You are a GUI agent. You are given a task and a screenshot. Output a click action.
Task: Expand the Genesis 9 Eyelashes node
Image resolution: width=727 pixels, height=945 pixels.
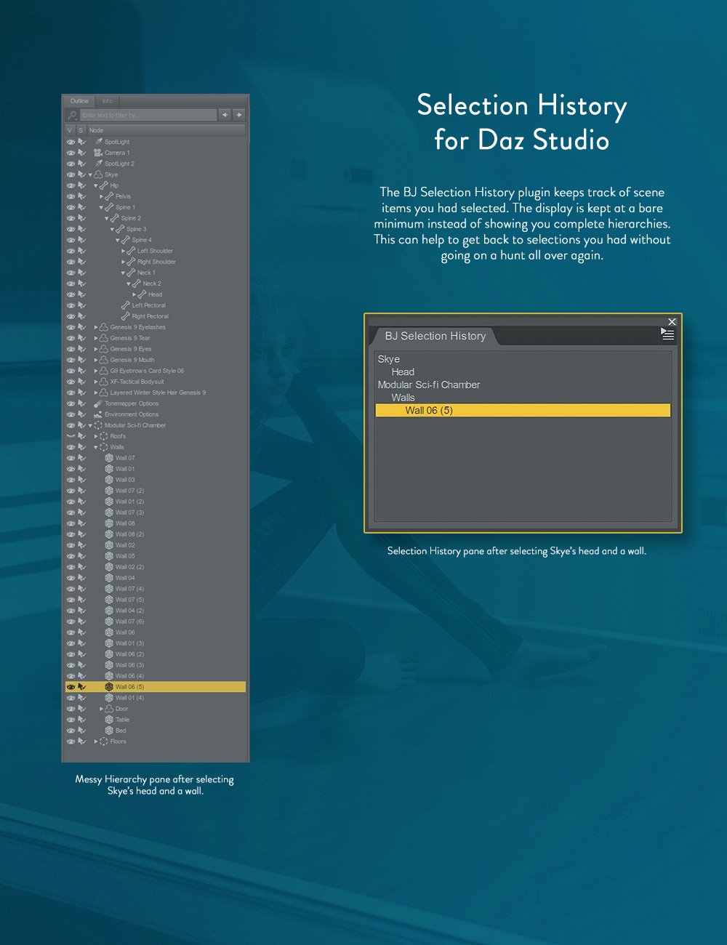coord(96,327)
